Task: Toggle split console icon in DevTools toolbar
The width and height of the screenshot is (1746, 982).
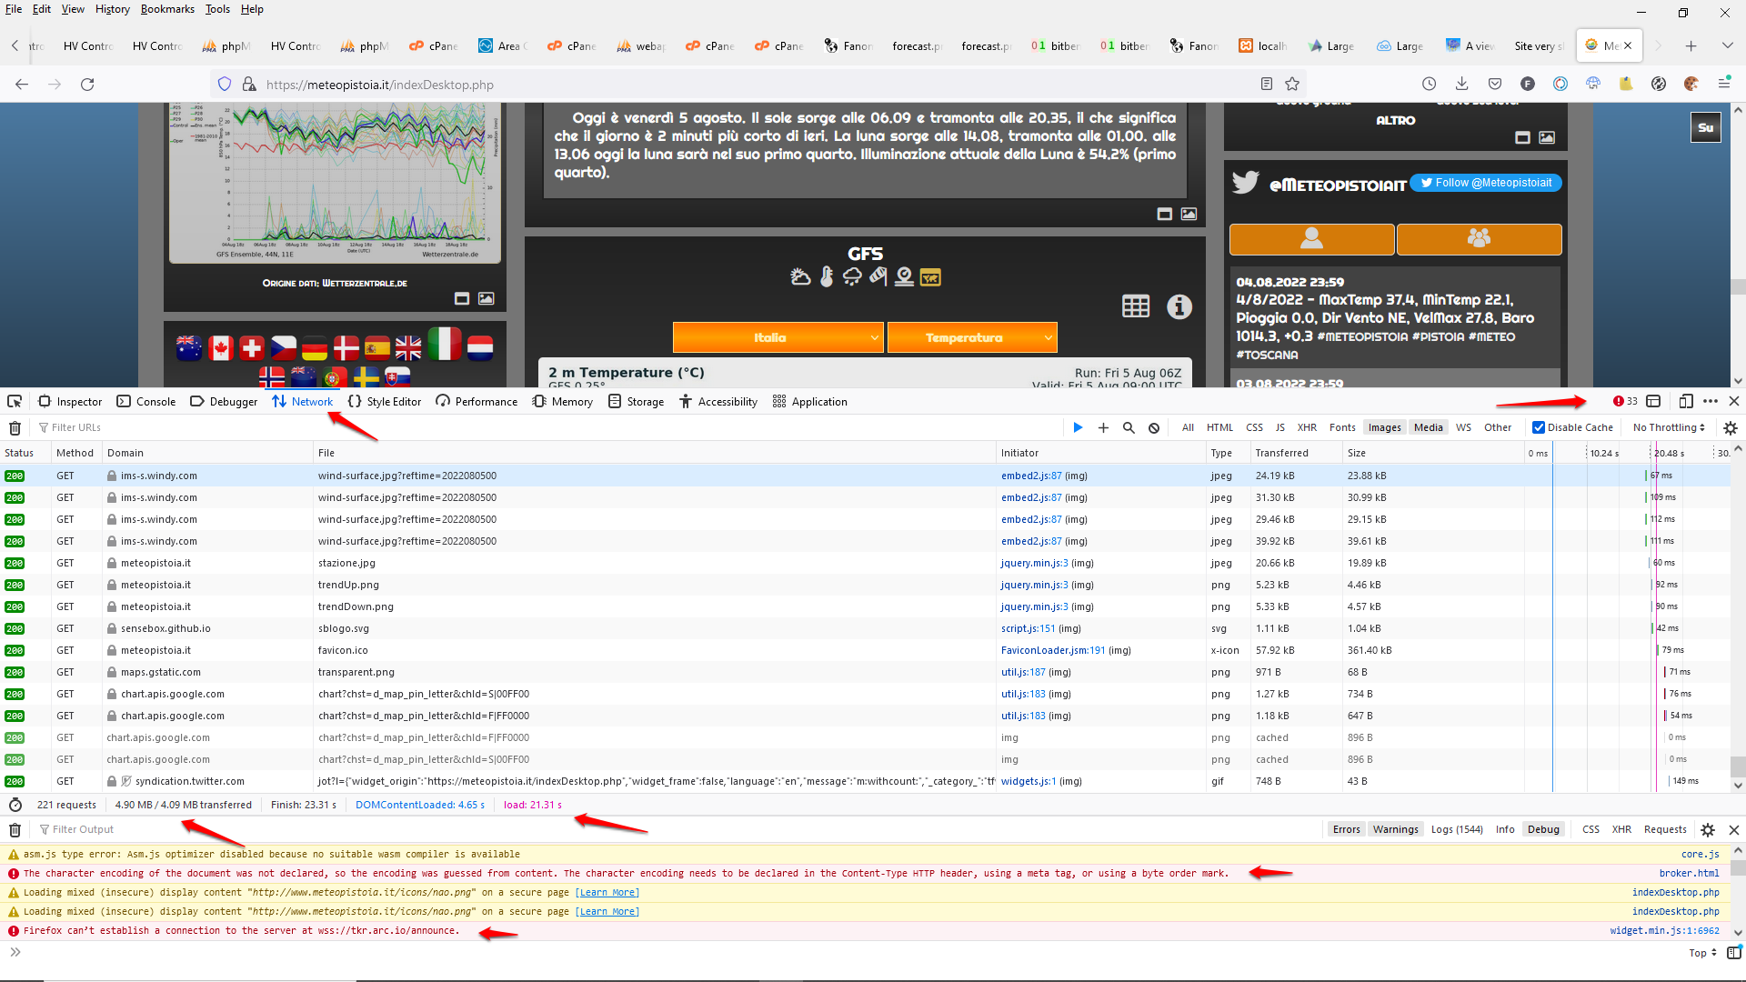Action: click(1654, 401)
